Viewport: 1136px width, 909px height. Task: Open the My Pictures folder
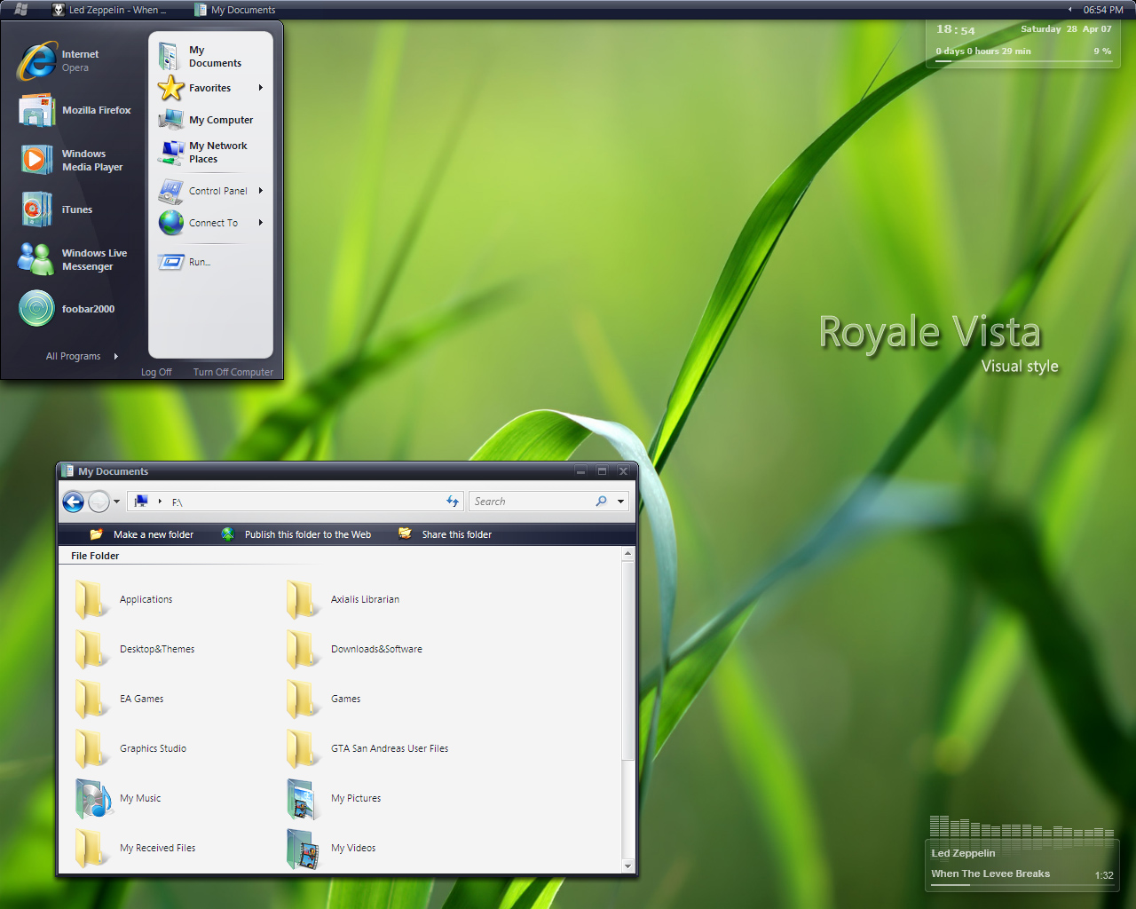356,798
